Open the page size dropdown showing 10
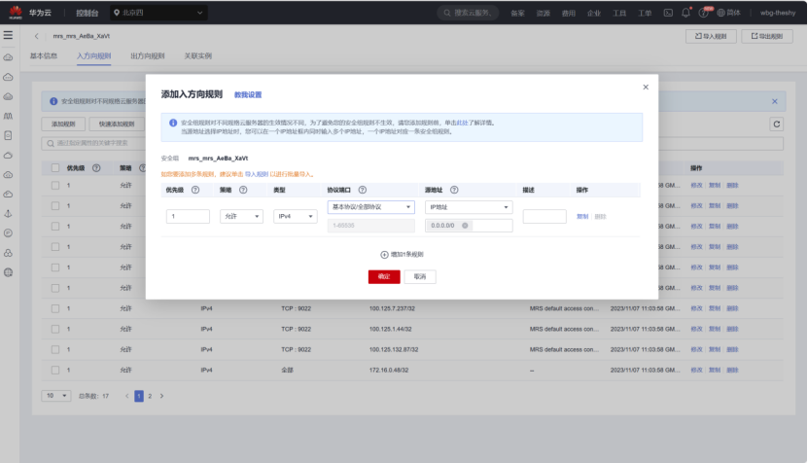808x463 pixels. [x=56, y=396]
